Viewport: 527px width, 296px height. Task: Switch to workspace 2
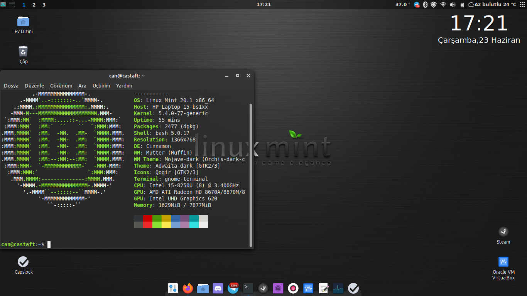34,5
